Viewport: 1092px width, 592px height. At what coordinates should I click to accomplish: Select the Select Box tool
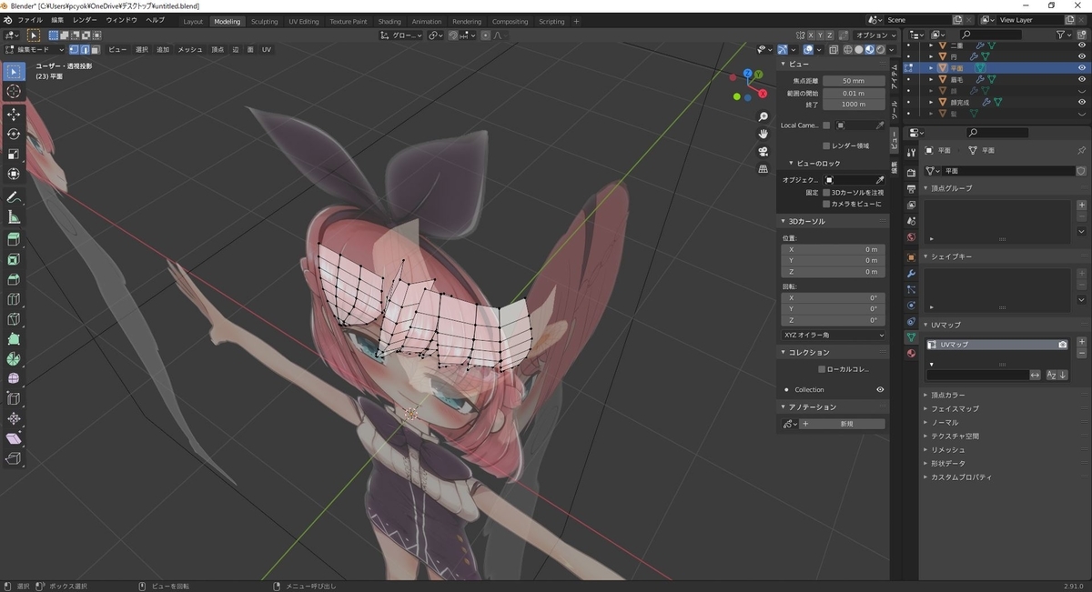click(x=14, y=72)
